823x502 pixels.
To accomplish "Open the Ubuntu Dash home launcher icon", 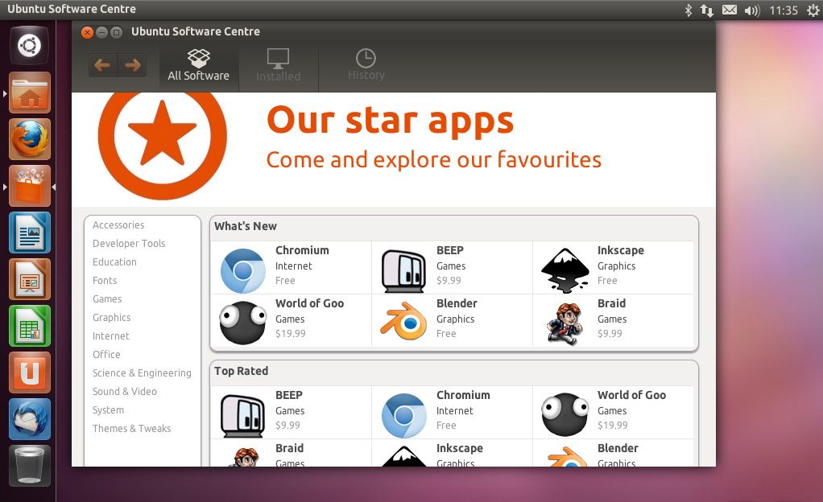I will [x=29, y=46].
